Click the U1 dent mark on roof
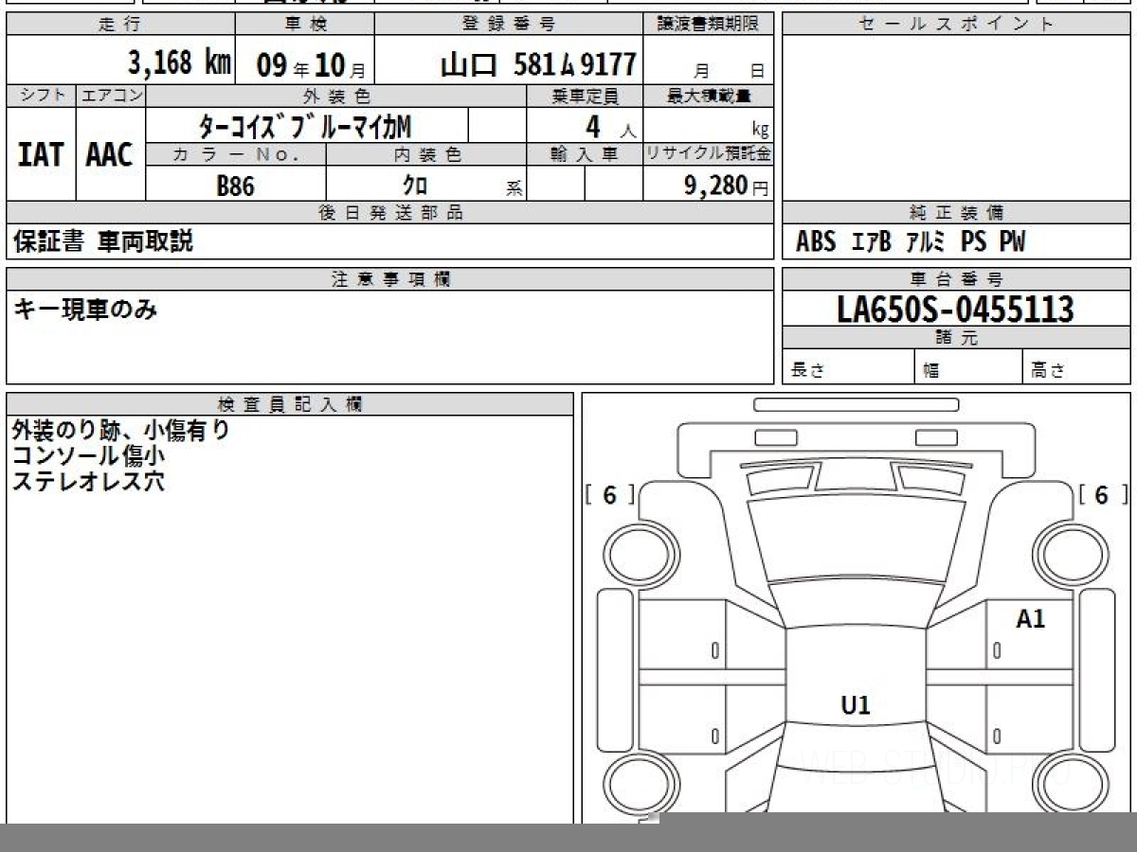The width and height of the screenshot is (1137, 852). coord(856,704)
